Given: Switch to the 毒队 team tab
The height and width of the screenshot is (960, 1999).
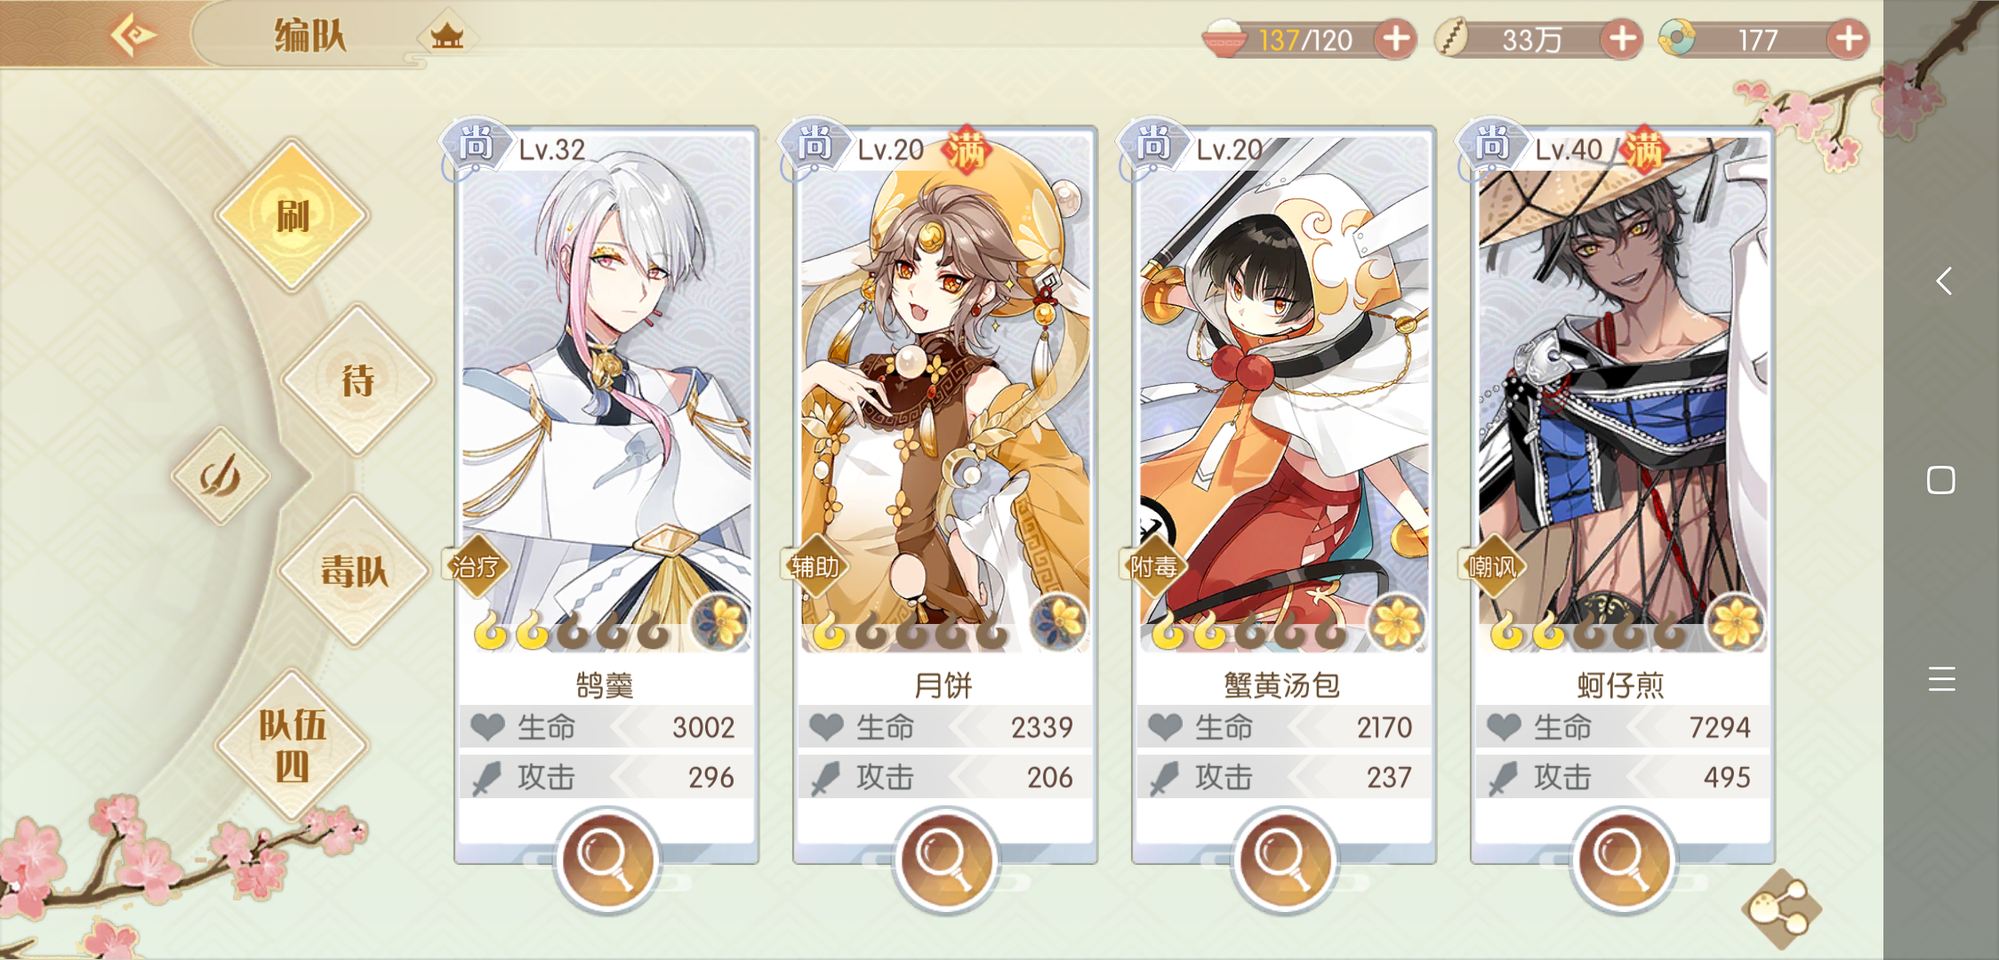Looking at the screenshot, I should click(355, 571).
